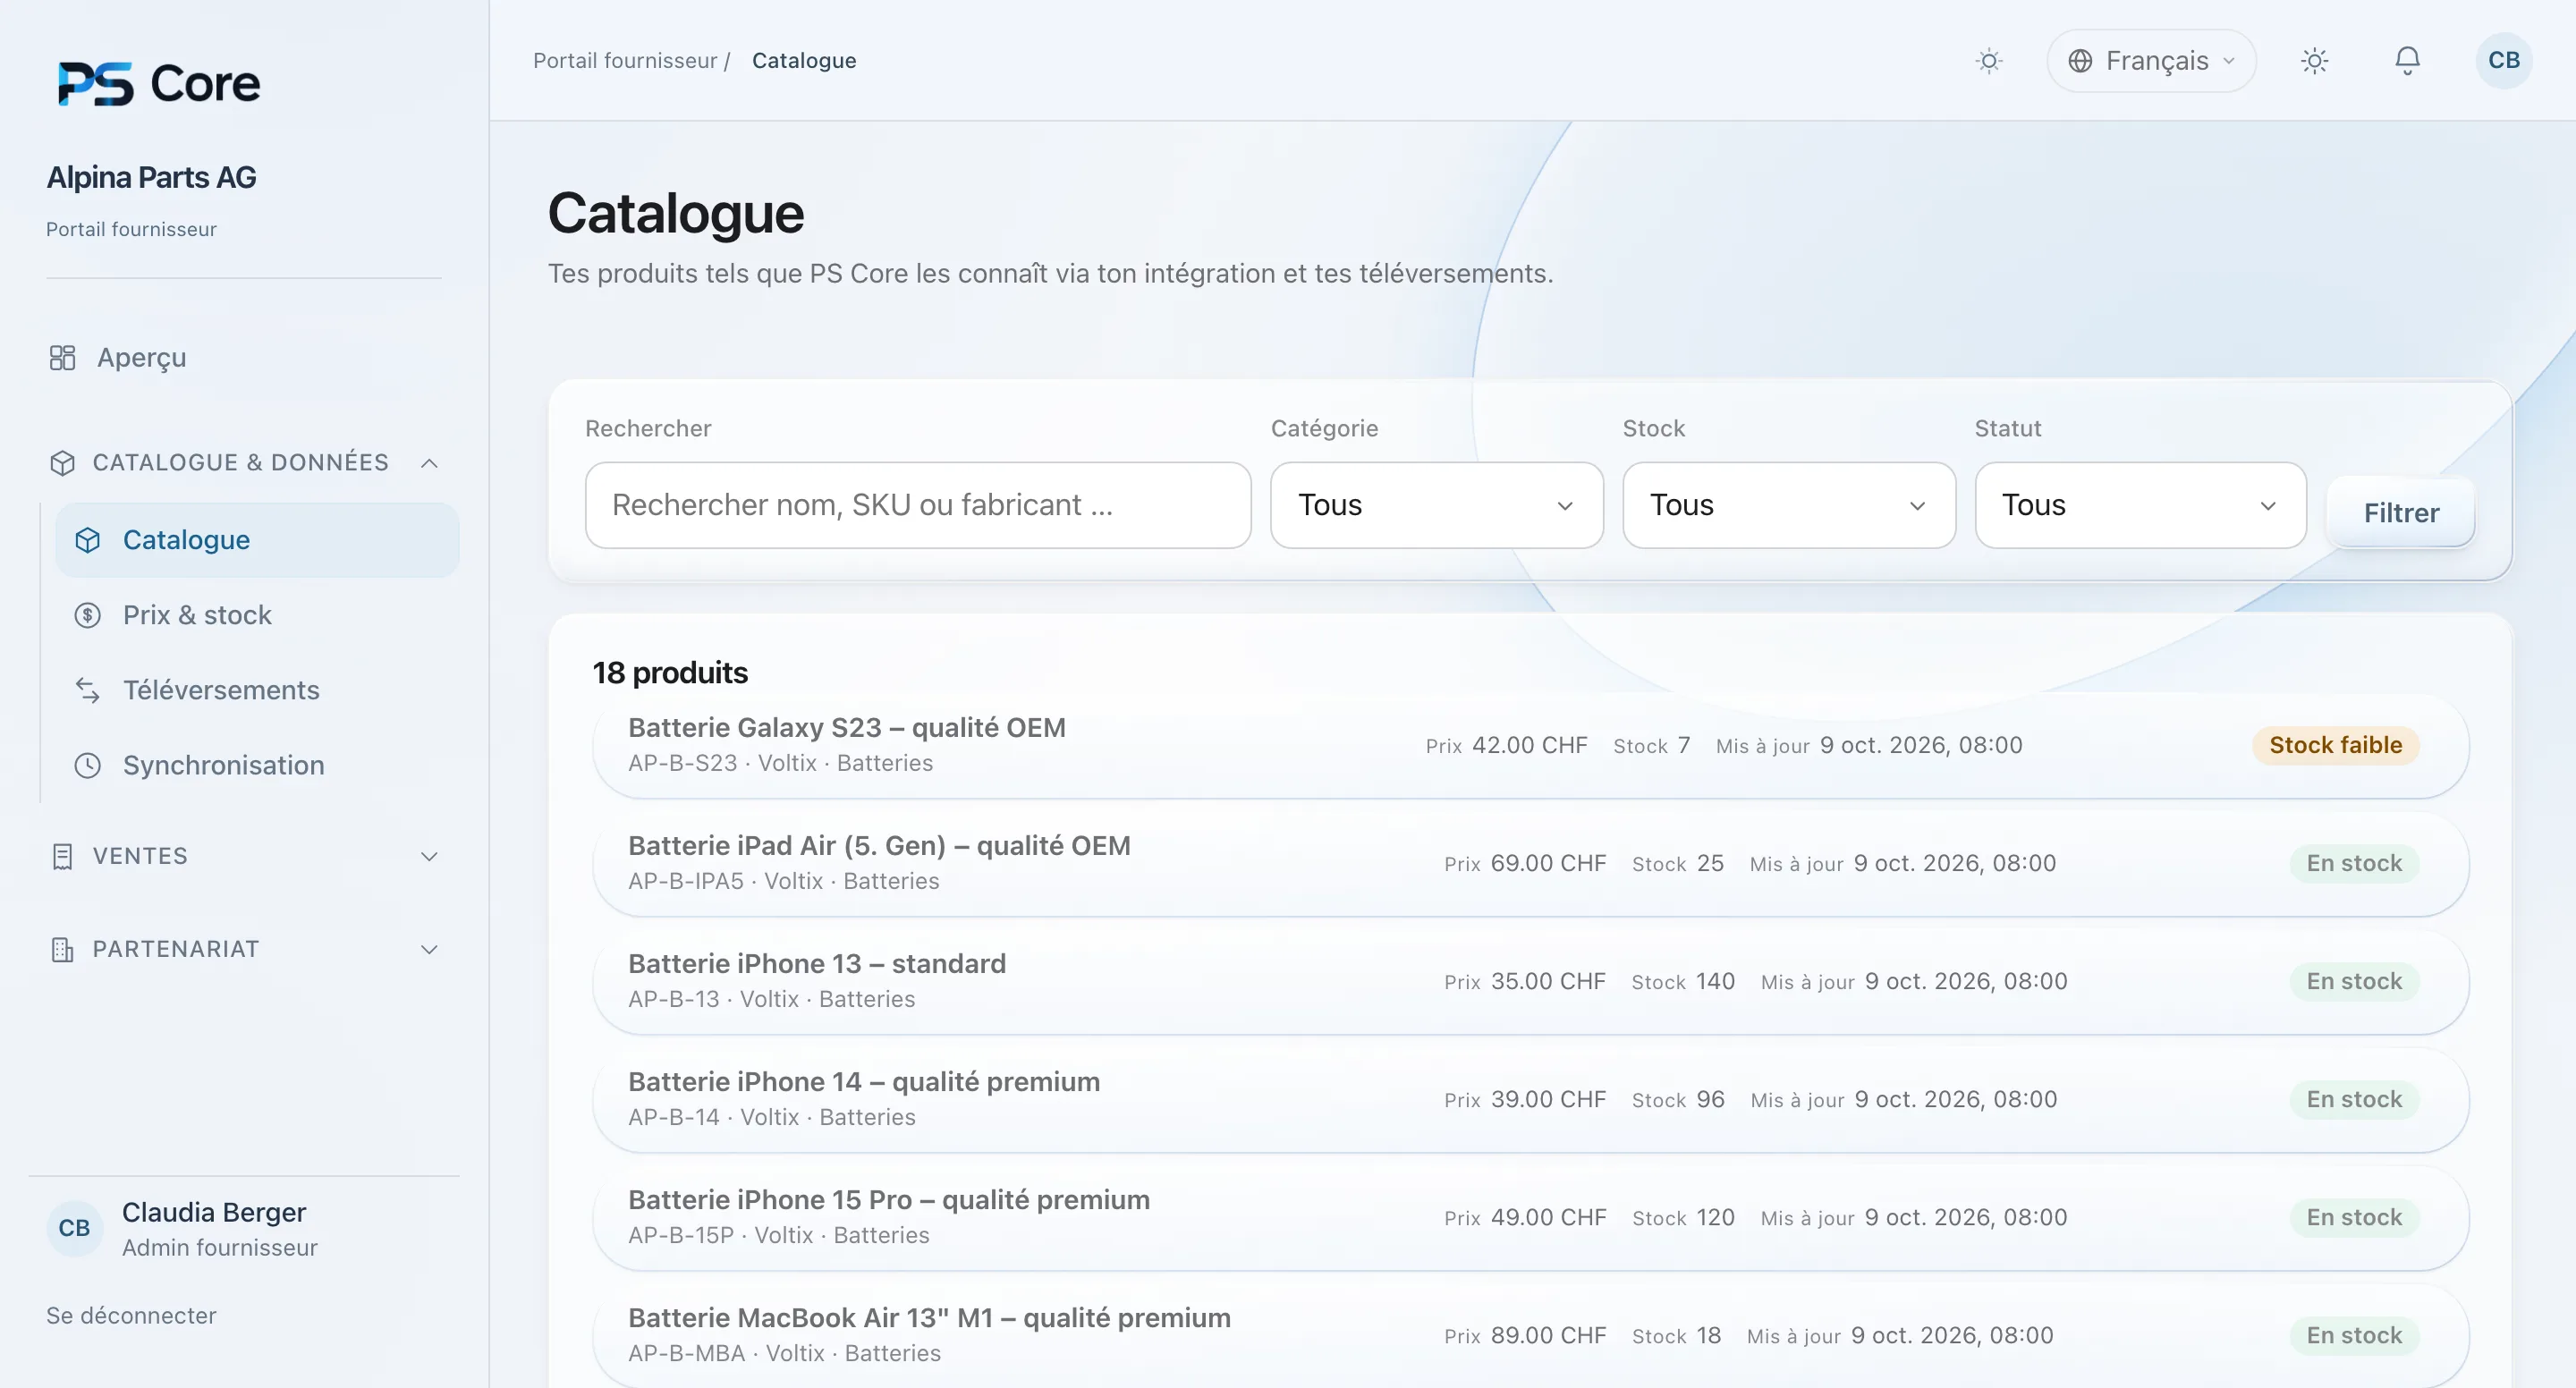Open the Français language dropdown

point(2151,61)
